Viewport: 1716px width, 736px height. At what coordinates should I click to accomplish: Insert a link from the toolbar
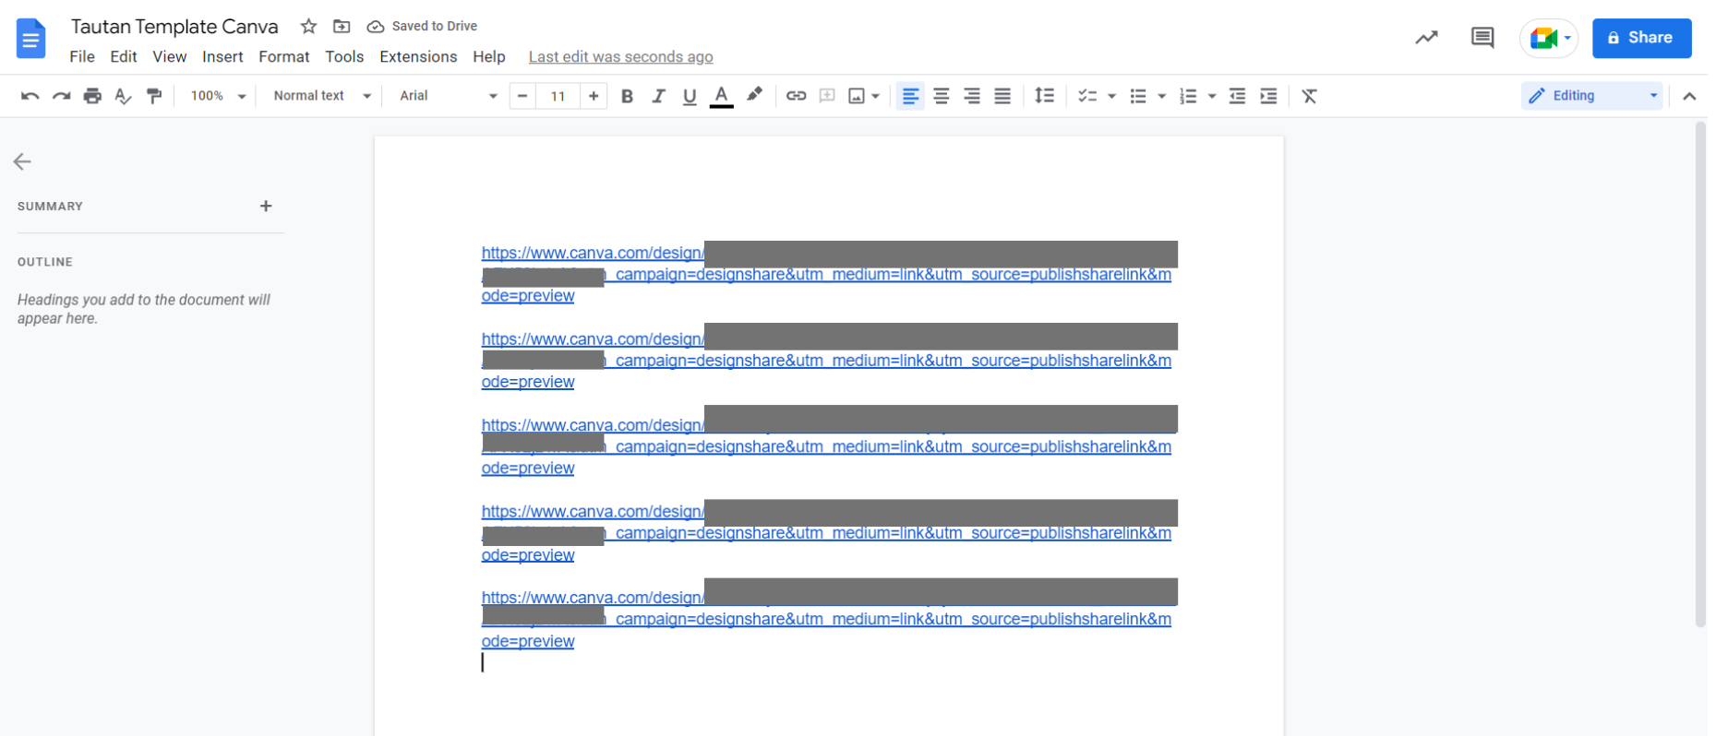(x=796, y=96)
